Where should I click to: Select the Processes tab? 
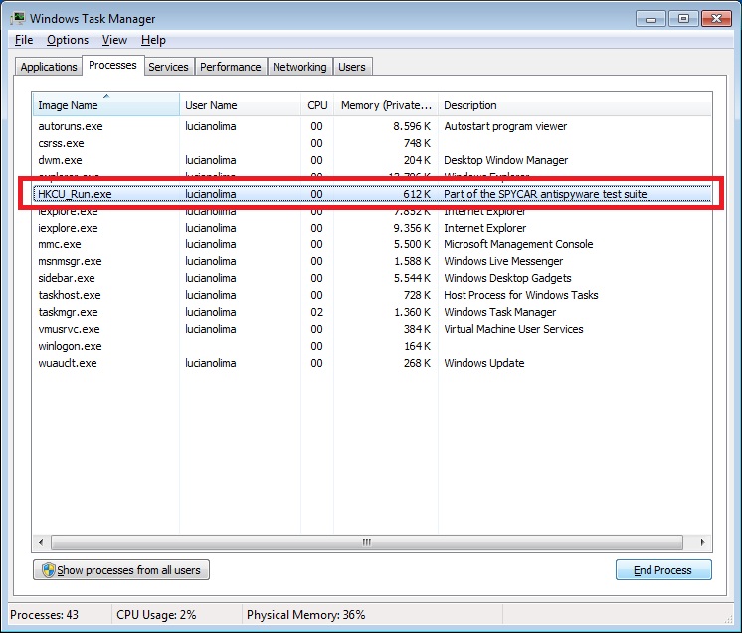pyautogui.click(x=112, y=65)
